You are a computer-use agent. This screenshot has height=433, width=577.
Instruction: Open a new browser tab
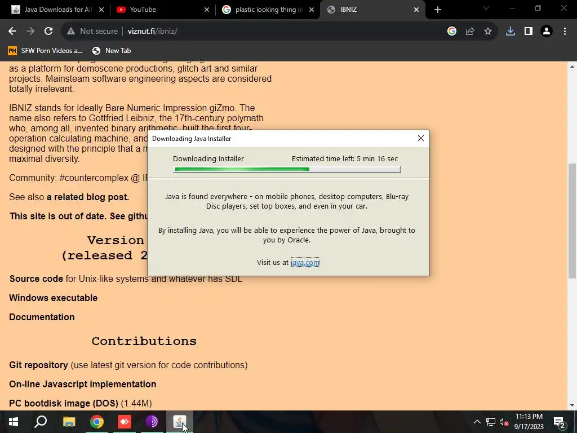437,10
